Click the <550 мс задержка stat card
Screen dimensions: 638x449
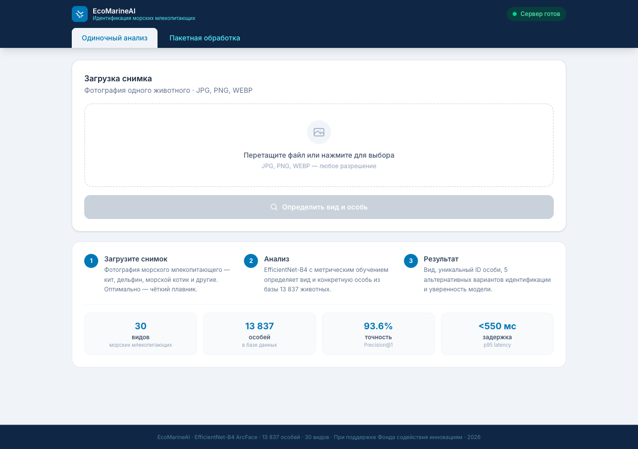click(x=497, y=334)
